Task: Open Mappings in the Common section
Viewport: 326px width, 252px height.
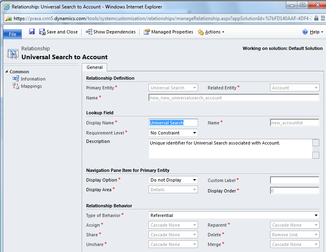Action: tap(31, 86)
